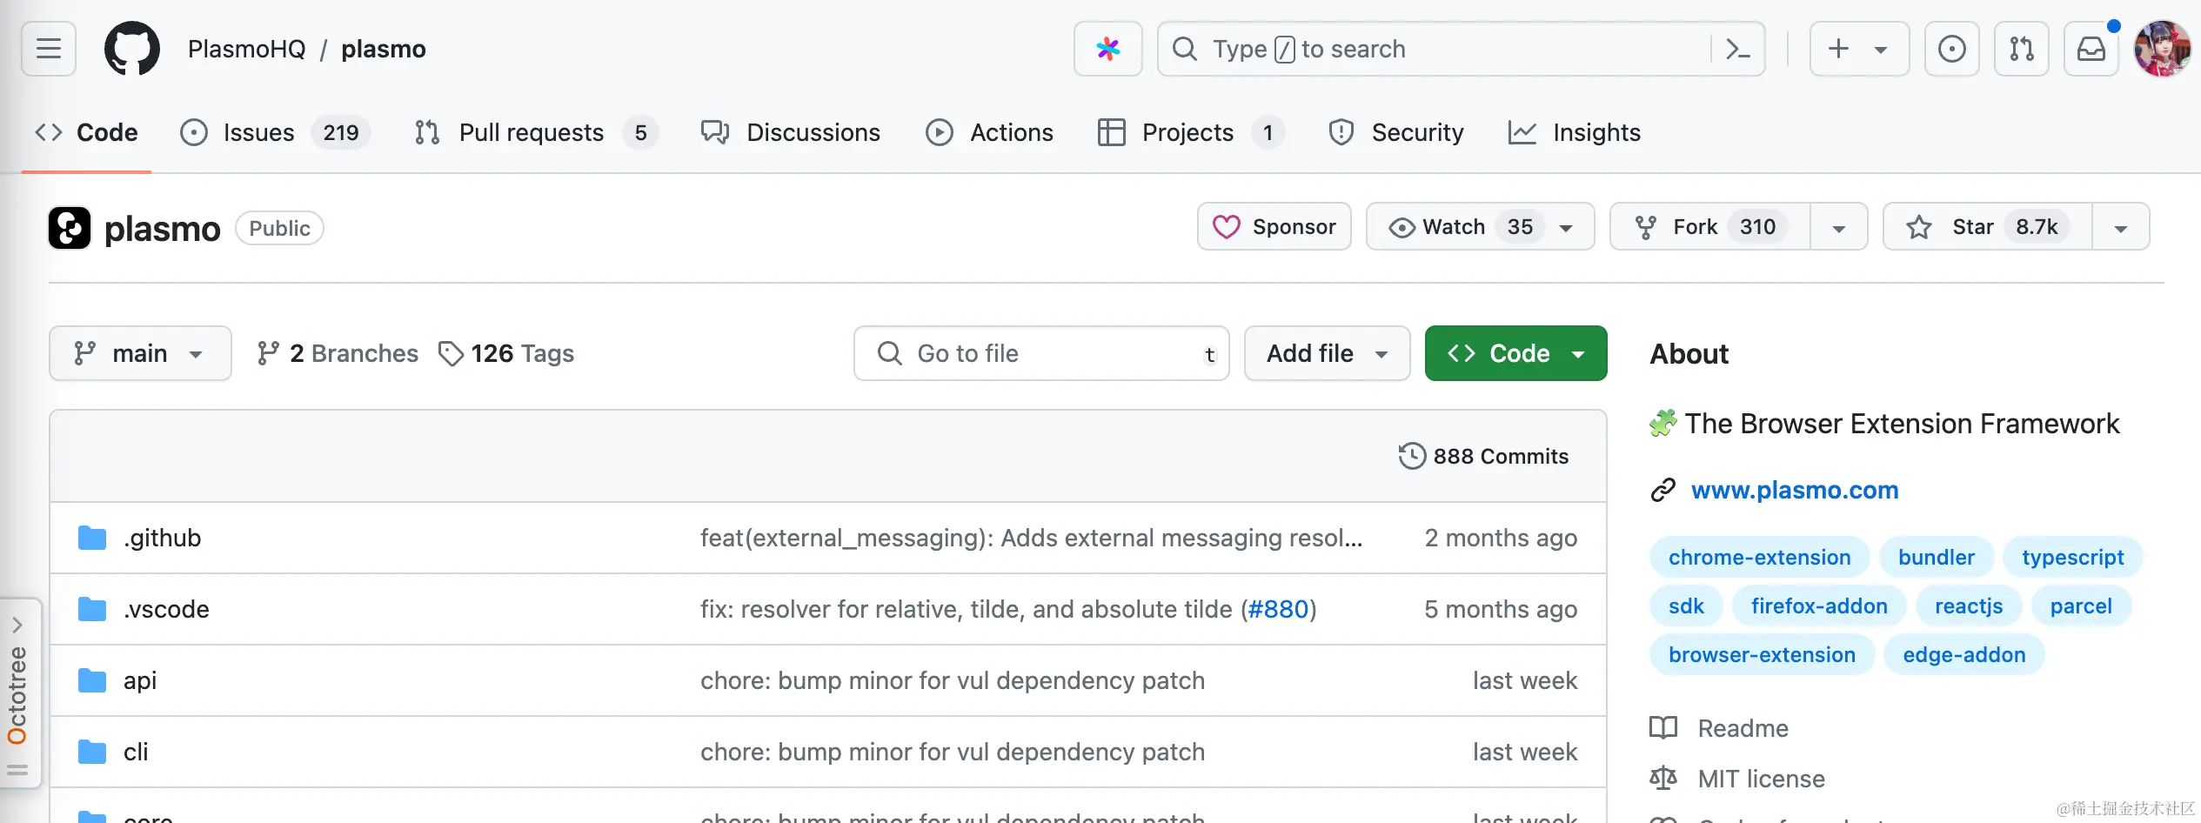Screen dimensions: 2201x823
Task: Open the 888 Commits history link
Action: 1484,456
